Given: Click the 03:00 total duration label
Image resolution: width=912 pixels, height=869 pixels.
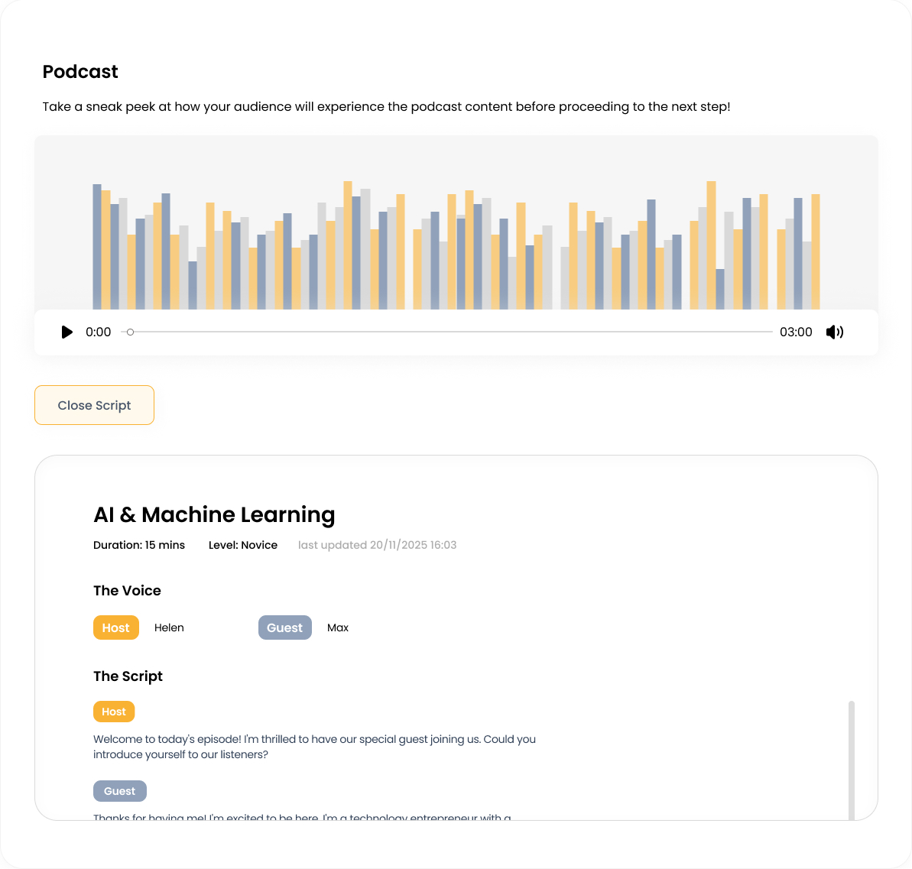Looking at the screenshot, I should pos(796,332).
